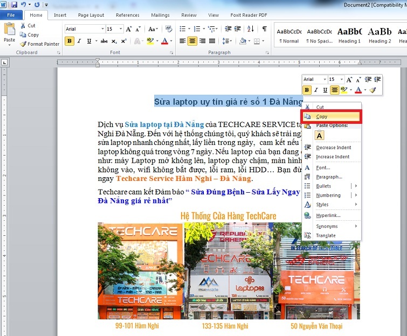Click the ribbon Font Color red A
407x336 pixels.
164,41
